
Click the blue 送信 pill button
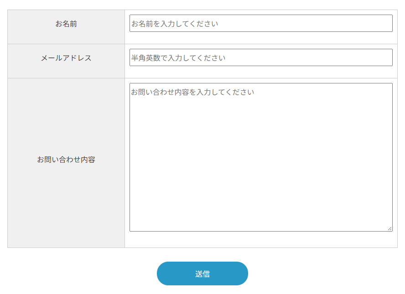[202, 273]
